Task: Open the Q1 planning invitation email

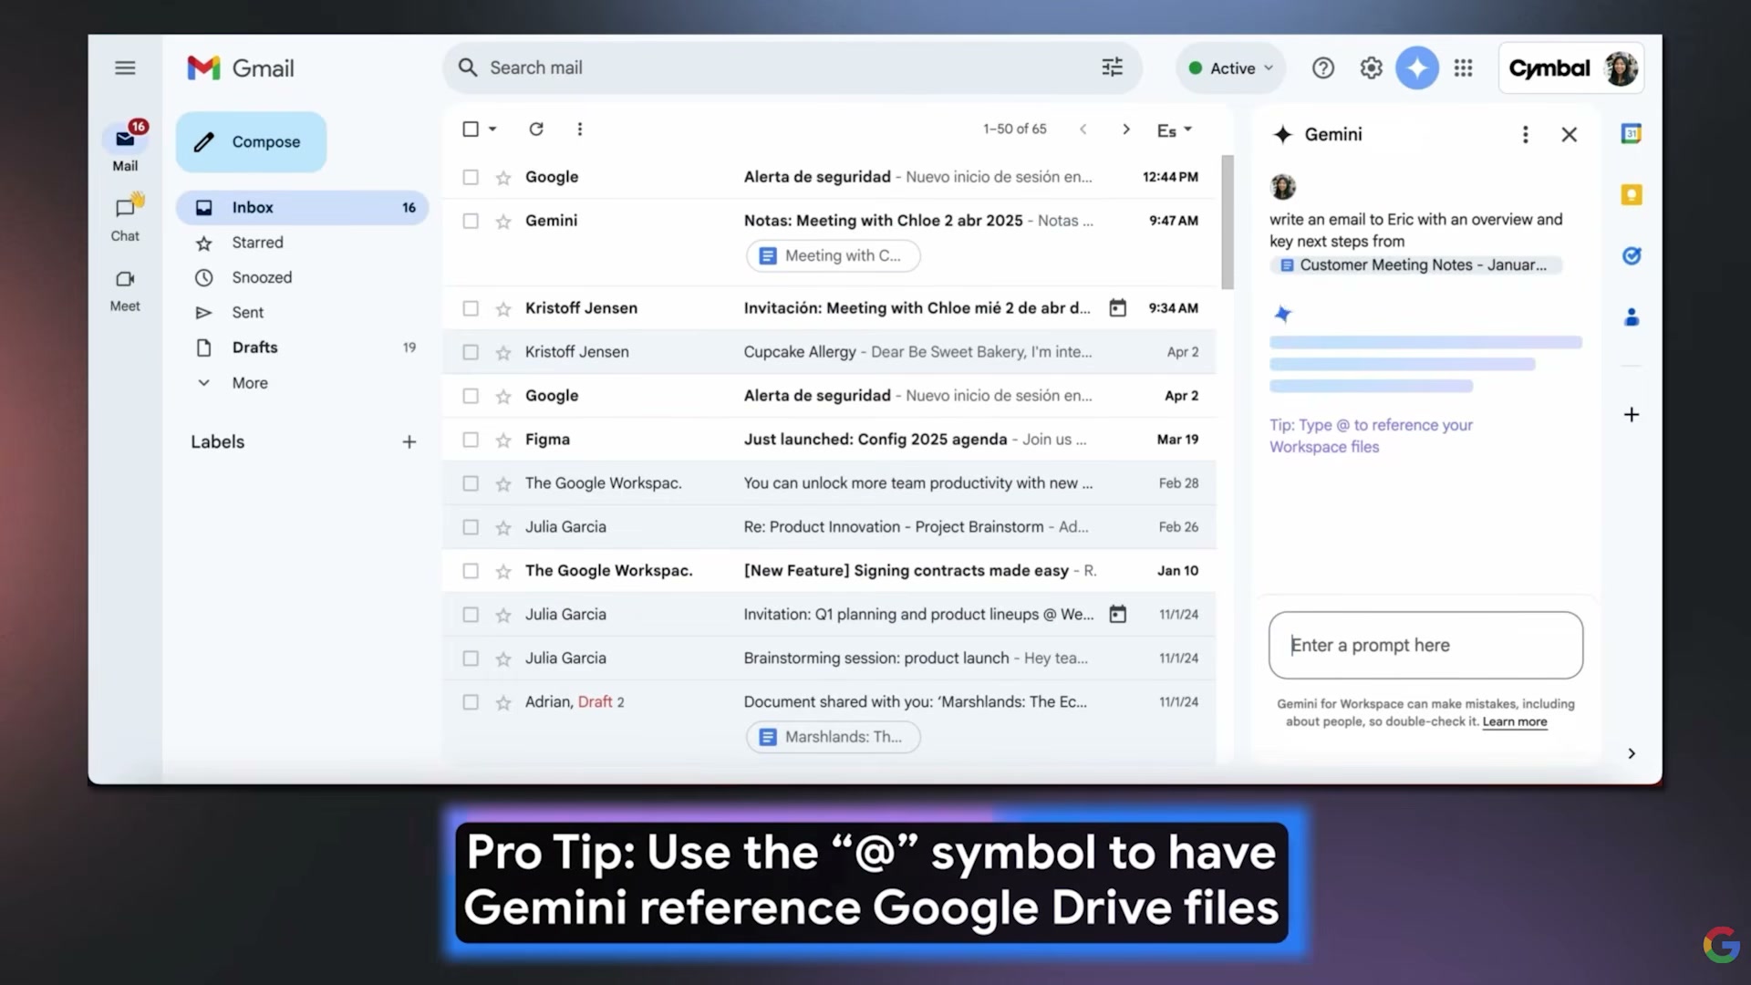Action: 829,615
